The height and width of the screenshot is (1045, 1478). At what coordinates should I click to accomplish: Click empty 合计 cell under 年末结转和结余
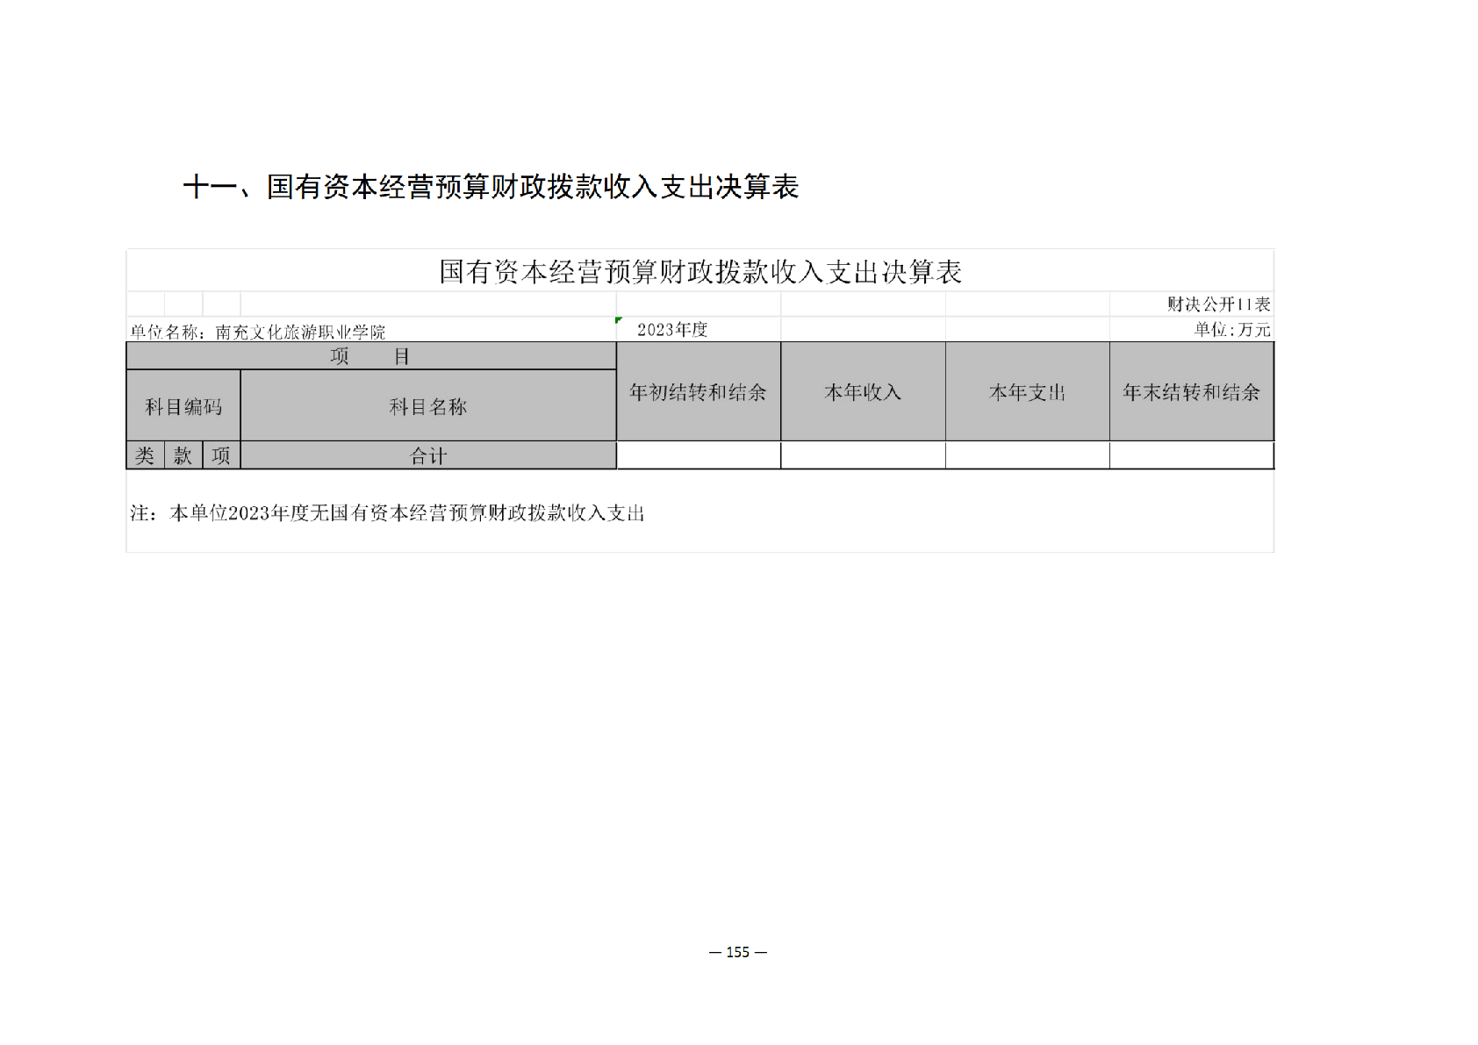coord(1192,455)
